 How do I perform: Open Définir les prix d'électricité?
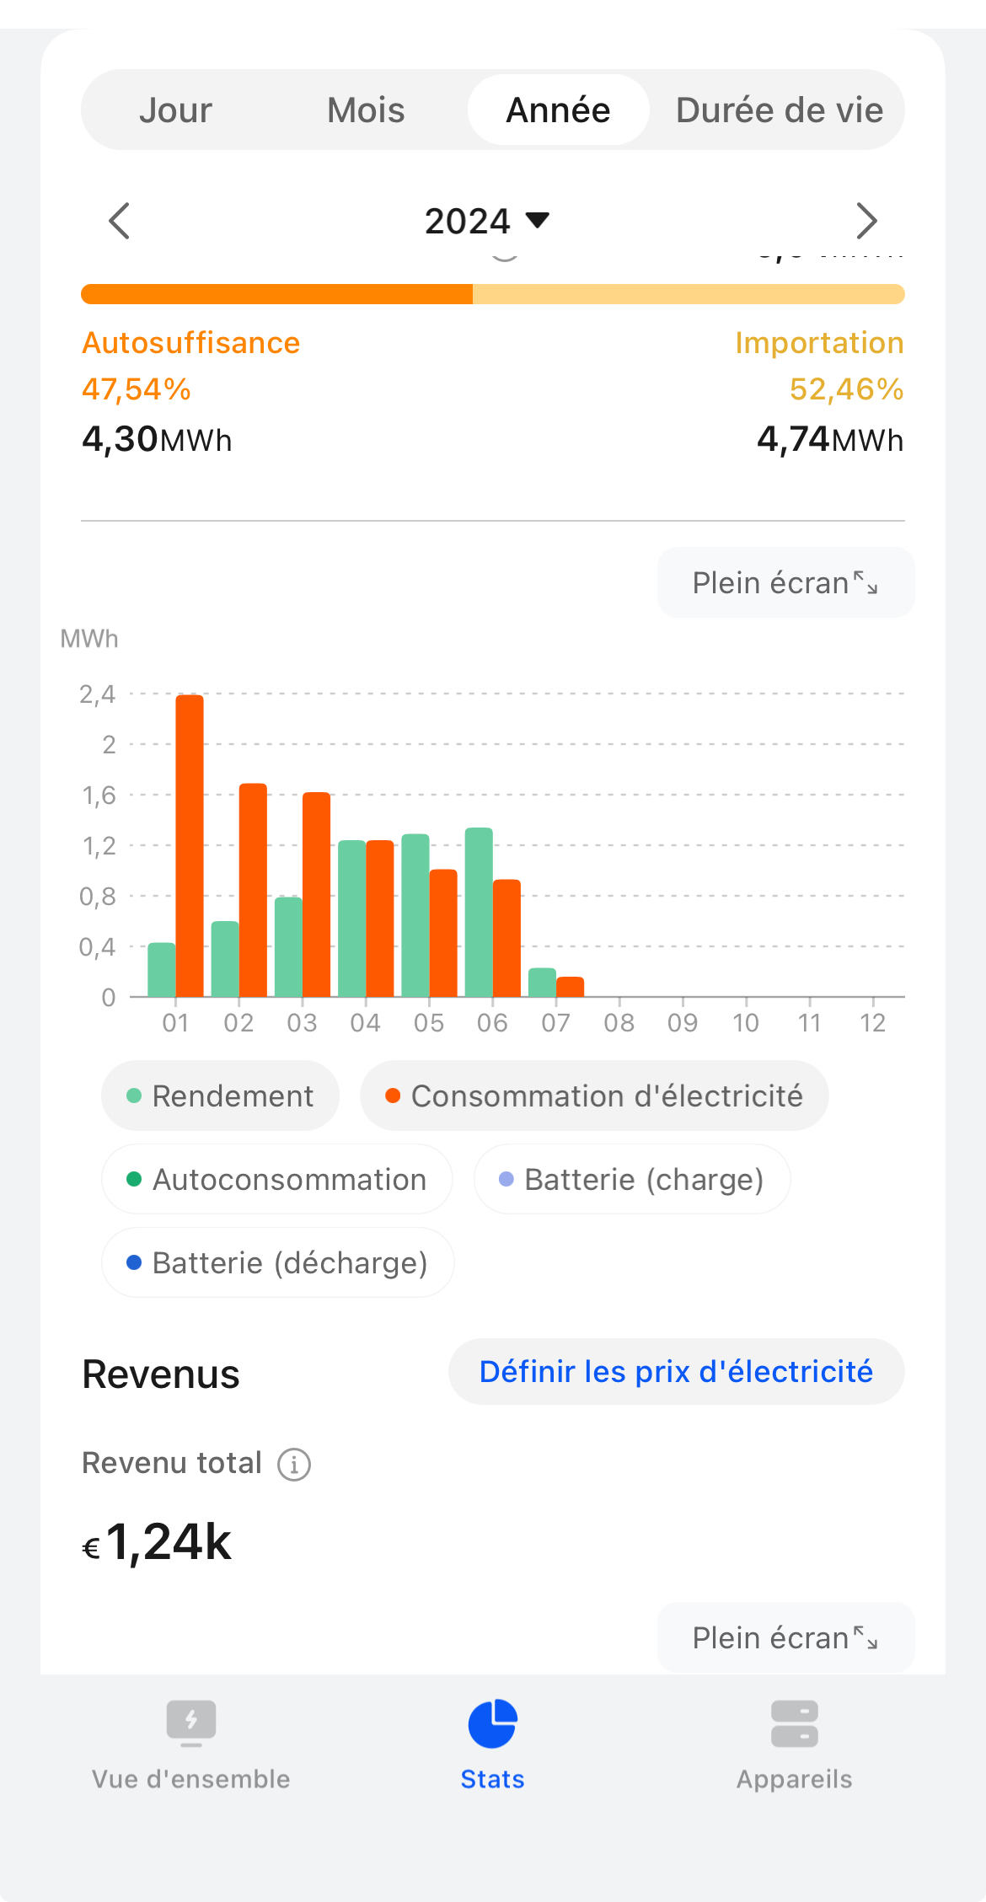pyautogui.click(x=676, y=1372)
